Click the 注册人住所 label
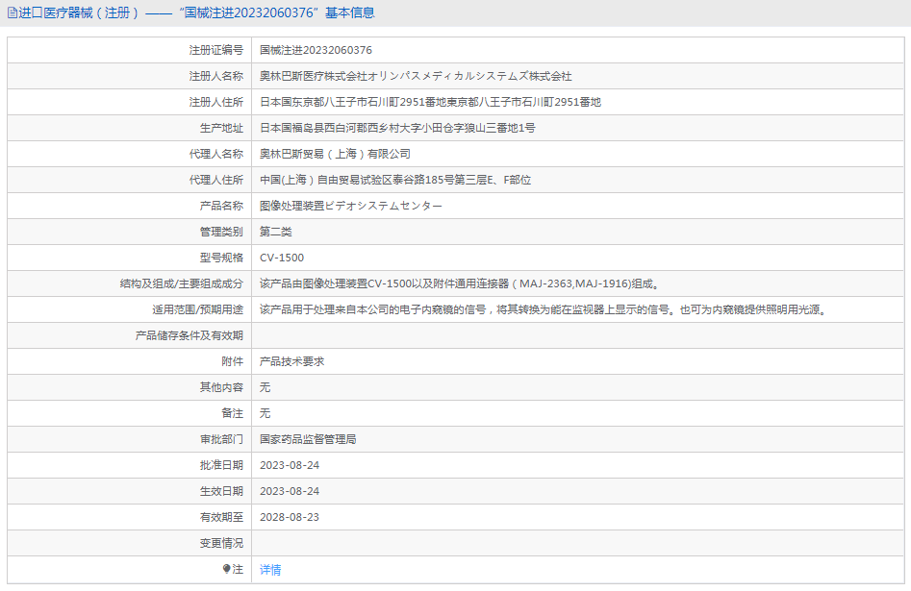This screenshot has width=911, height=591. pyautogui.click(x=216, y=102)
